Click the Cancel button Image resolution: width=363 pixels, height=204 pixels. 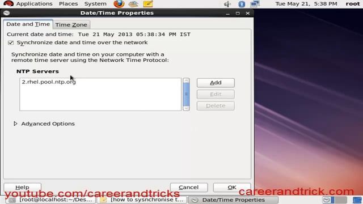point(189,187)
